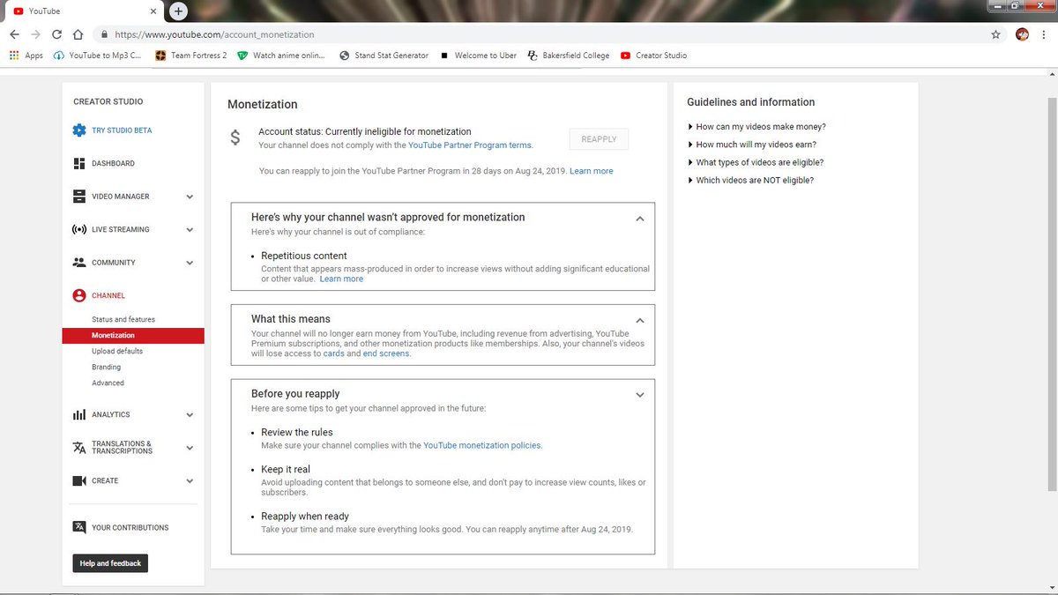The height and width of the screenshot is (595, 1058).
Task: Open a new tab with plus button
Action: 178,11
